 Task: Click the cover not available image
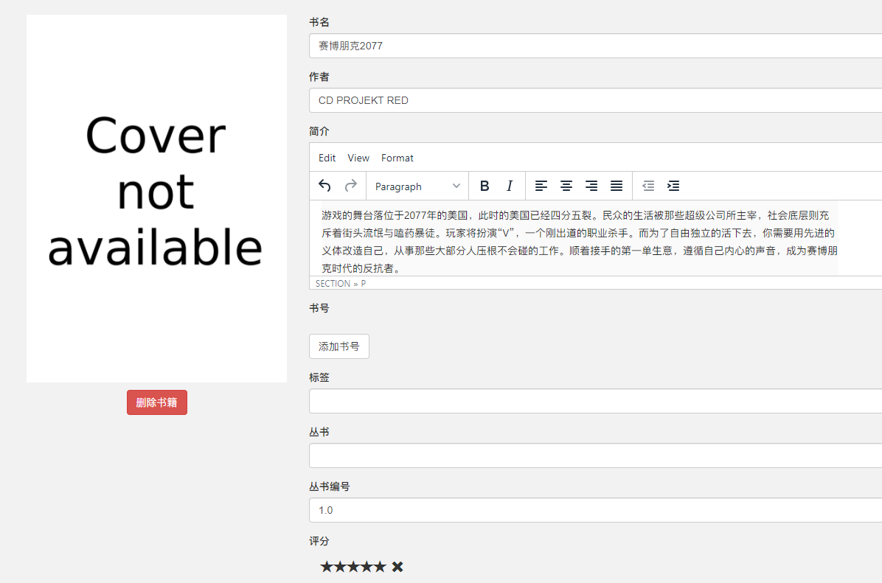pos(156,198)
